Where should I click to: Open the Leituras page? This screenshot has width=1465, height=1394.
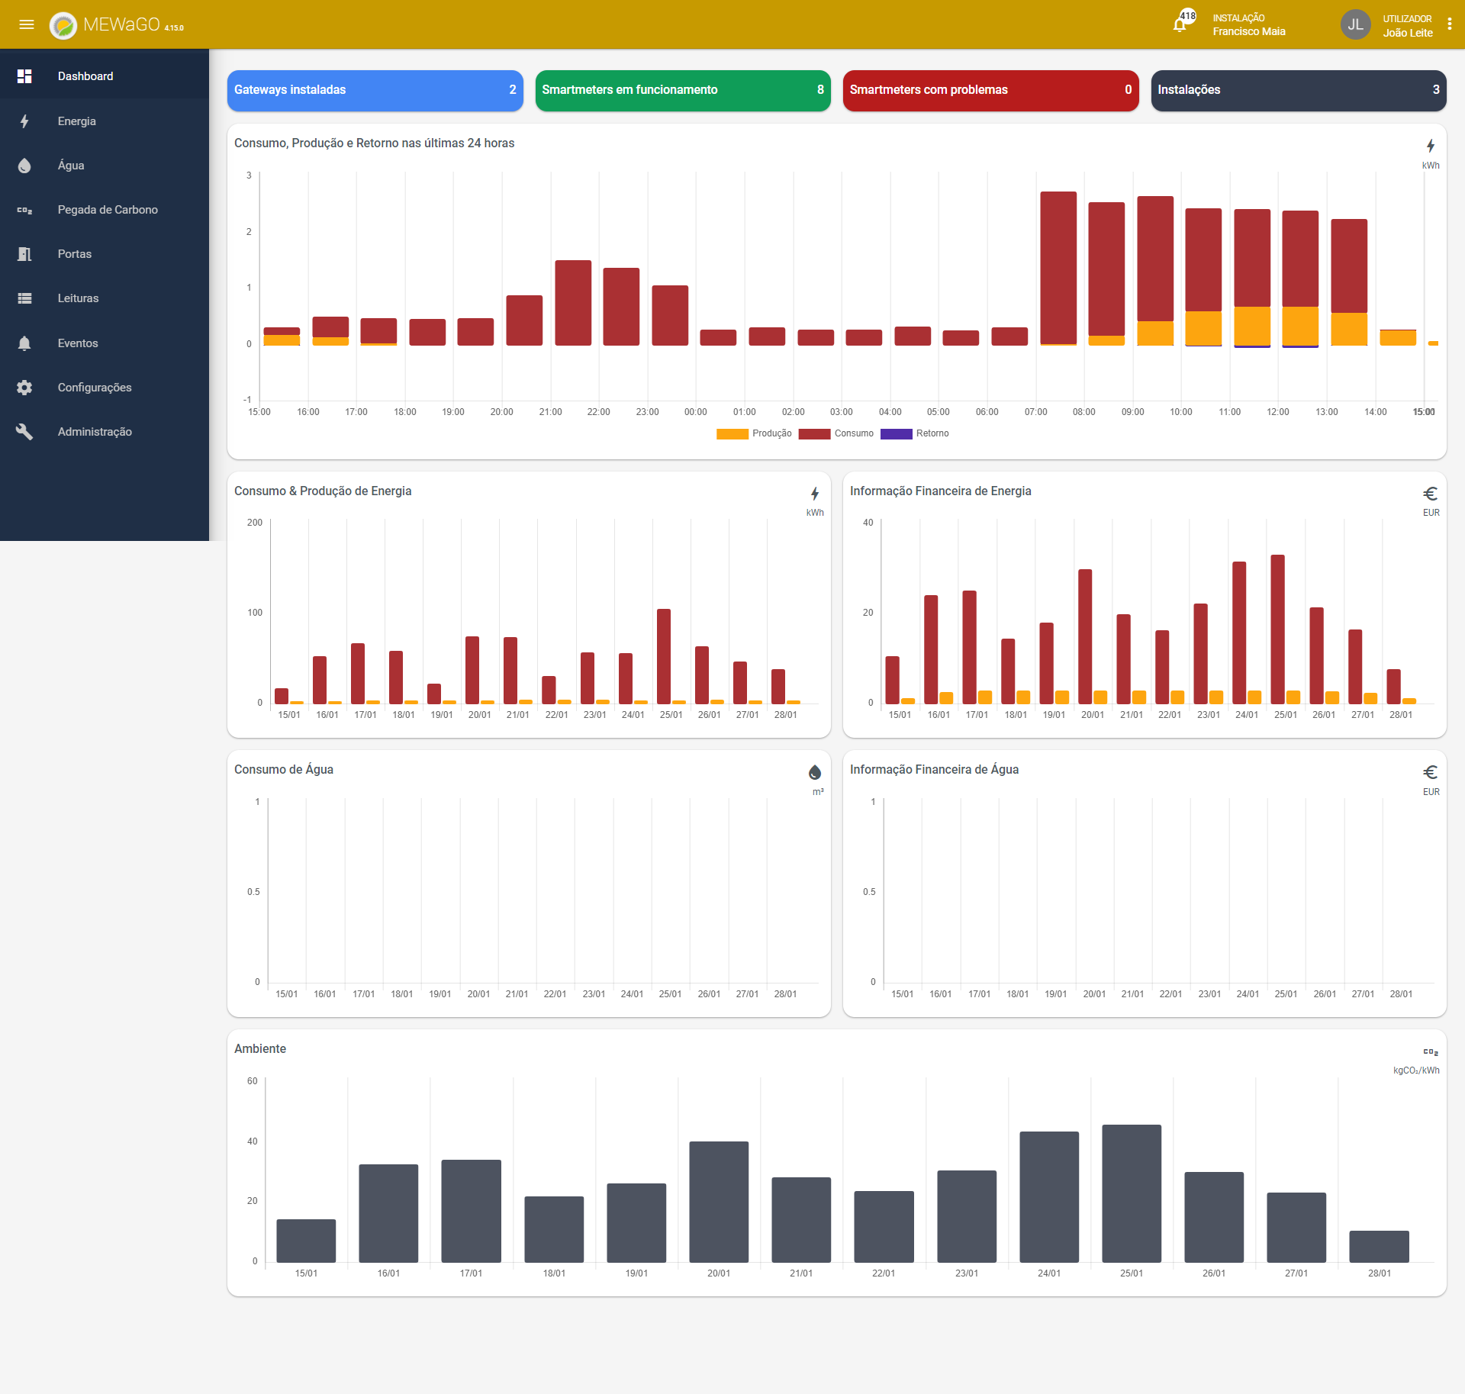[105, 298]
